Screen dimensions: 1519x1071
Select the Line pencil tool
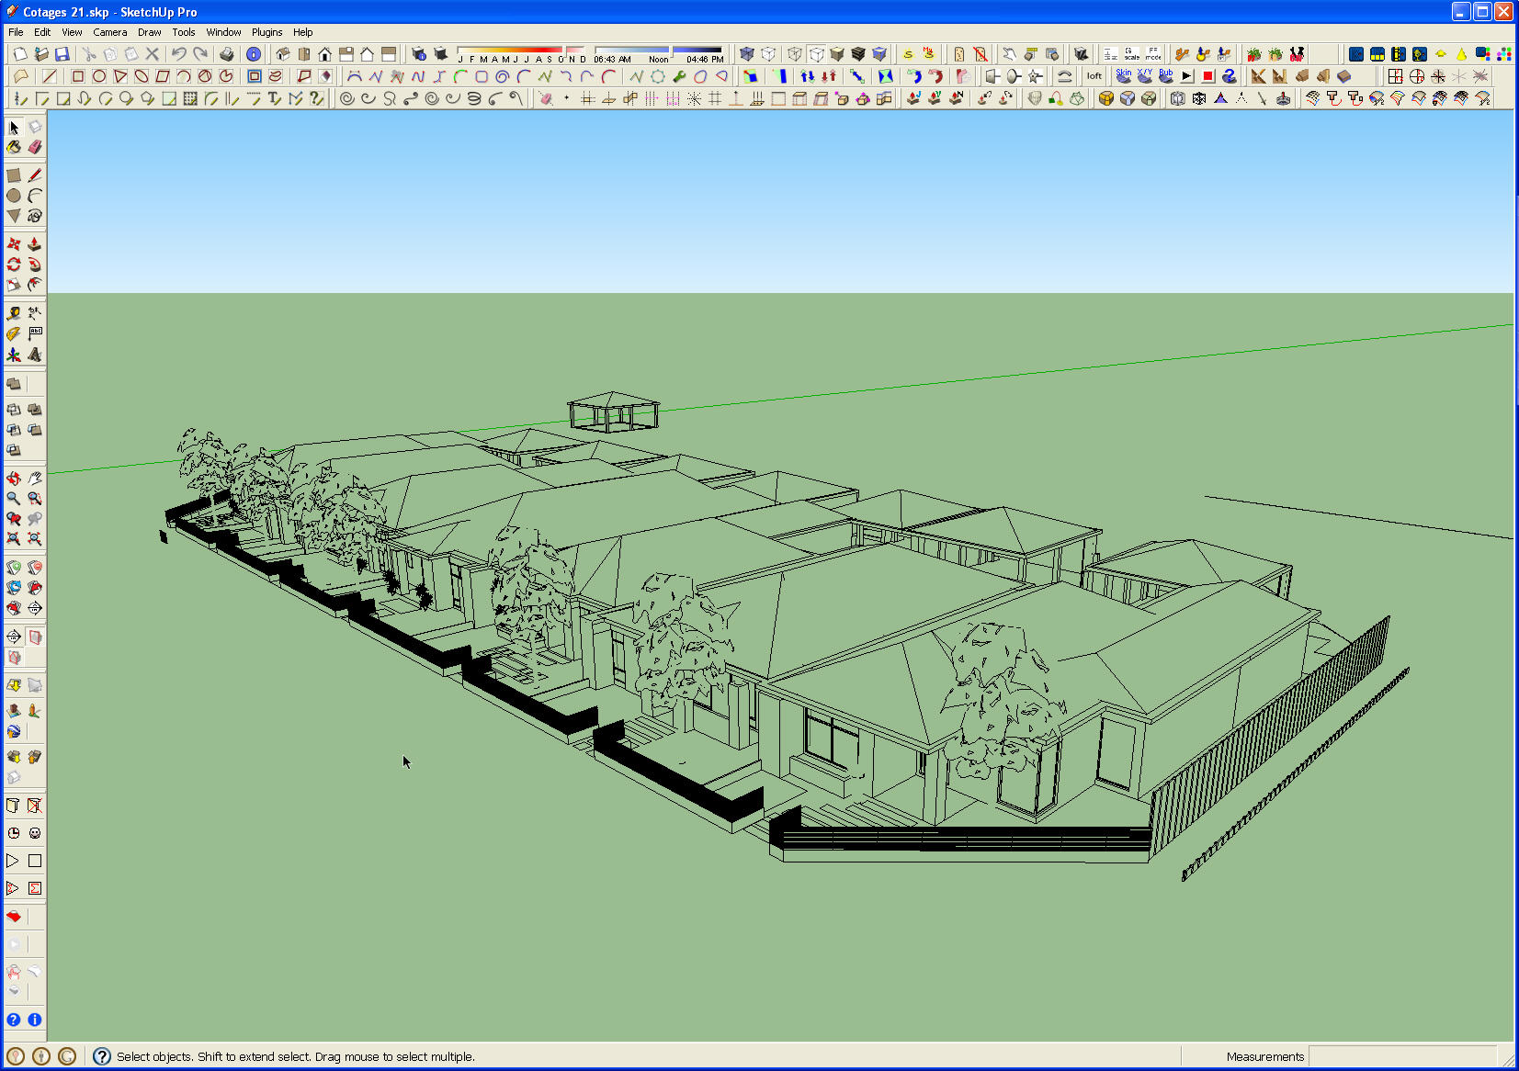point(35,175)
